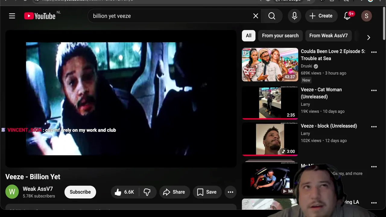Image resolution: width=386 pixels, height=217 pixels.
Task: Dislike the video
Action: [147, 192]
